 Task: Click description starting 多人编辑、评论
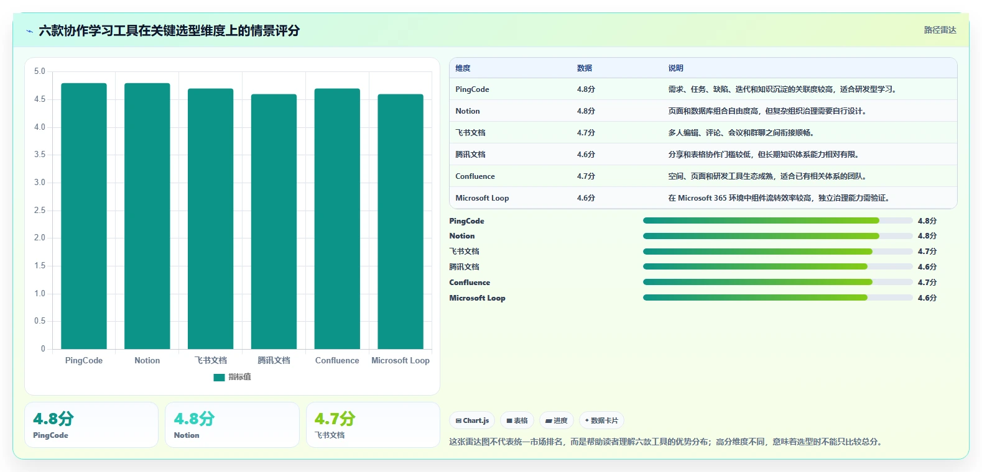tap(741, 133)
